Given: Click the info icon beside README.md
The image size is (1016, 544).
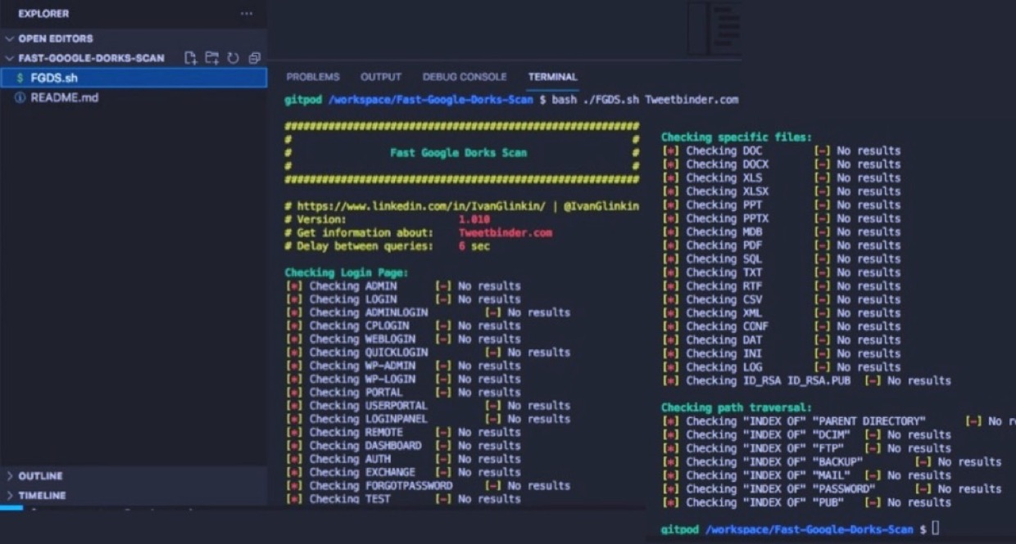Looking at the screenshot, I should (x=20, y=97).
